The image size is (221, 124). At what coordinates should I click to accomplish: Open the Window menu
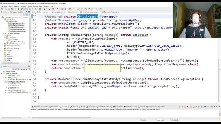pos(46,6)
